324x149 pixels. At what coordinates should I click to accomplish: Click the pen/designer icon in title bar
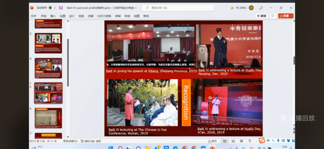click(x=261, y=8)
